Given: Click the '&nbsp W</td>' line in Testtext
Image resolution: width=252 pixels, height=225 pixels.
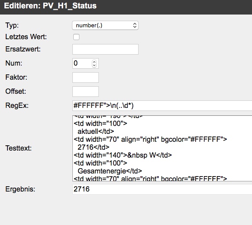Looking at the screenshot, I should 123,155.
